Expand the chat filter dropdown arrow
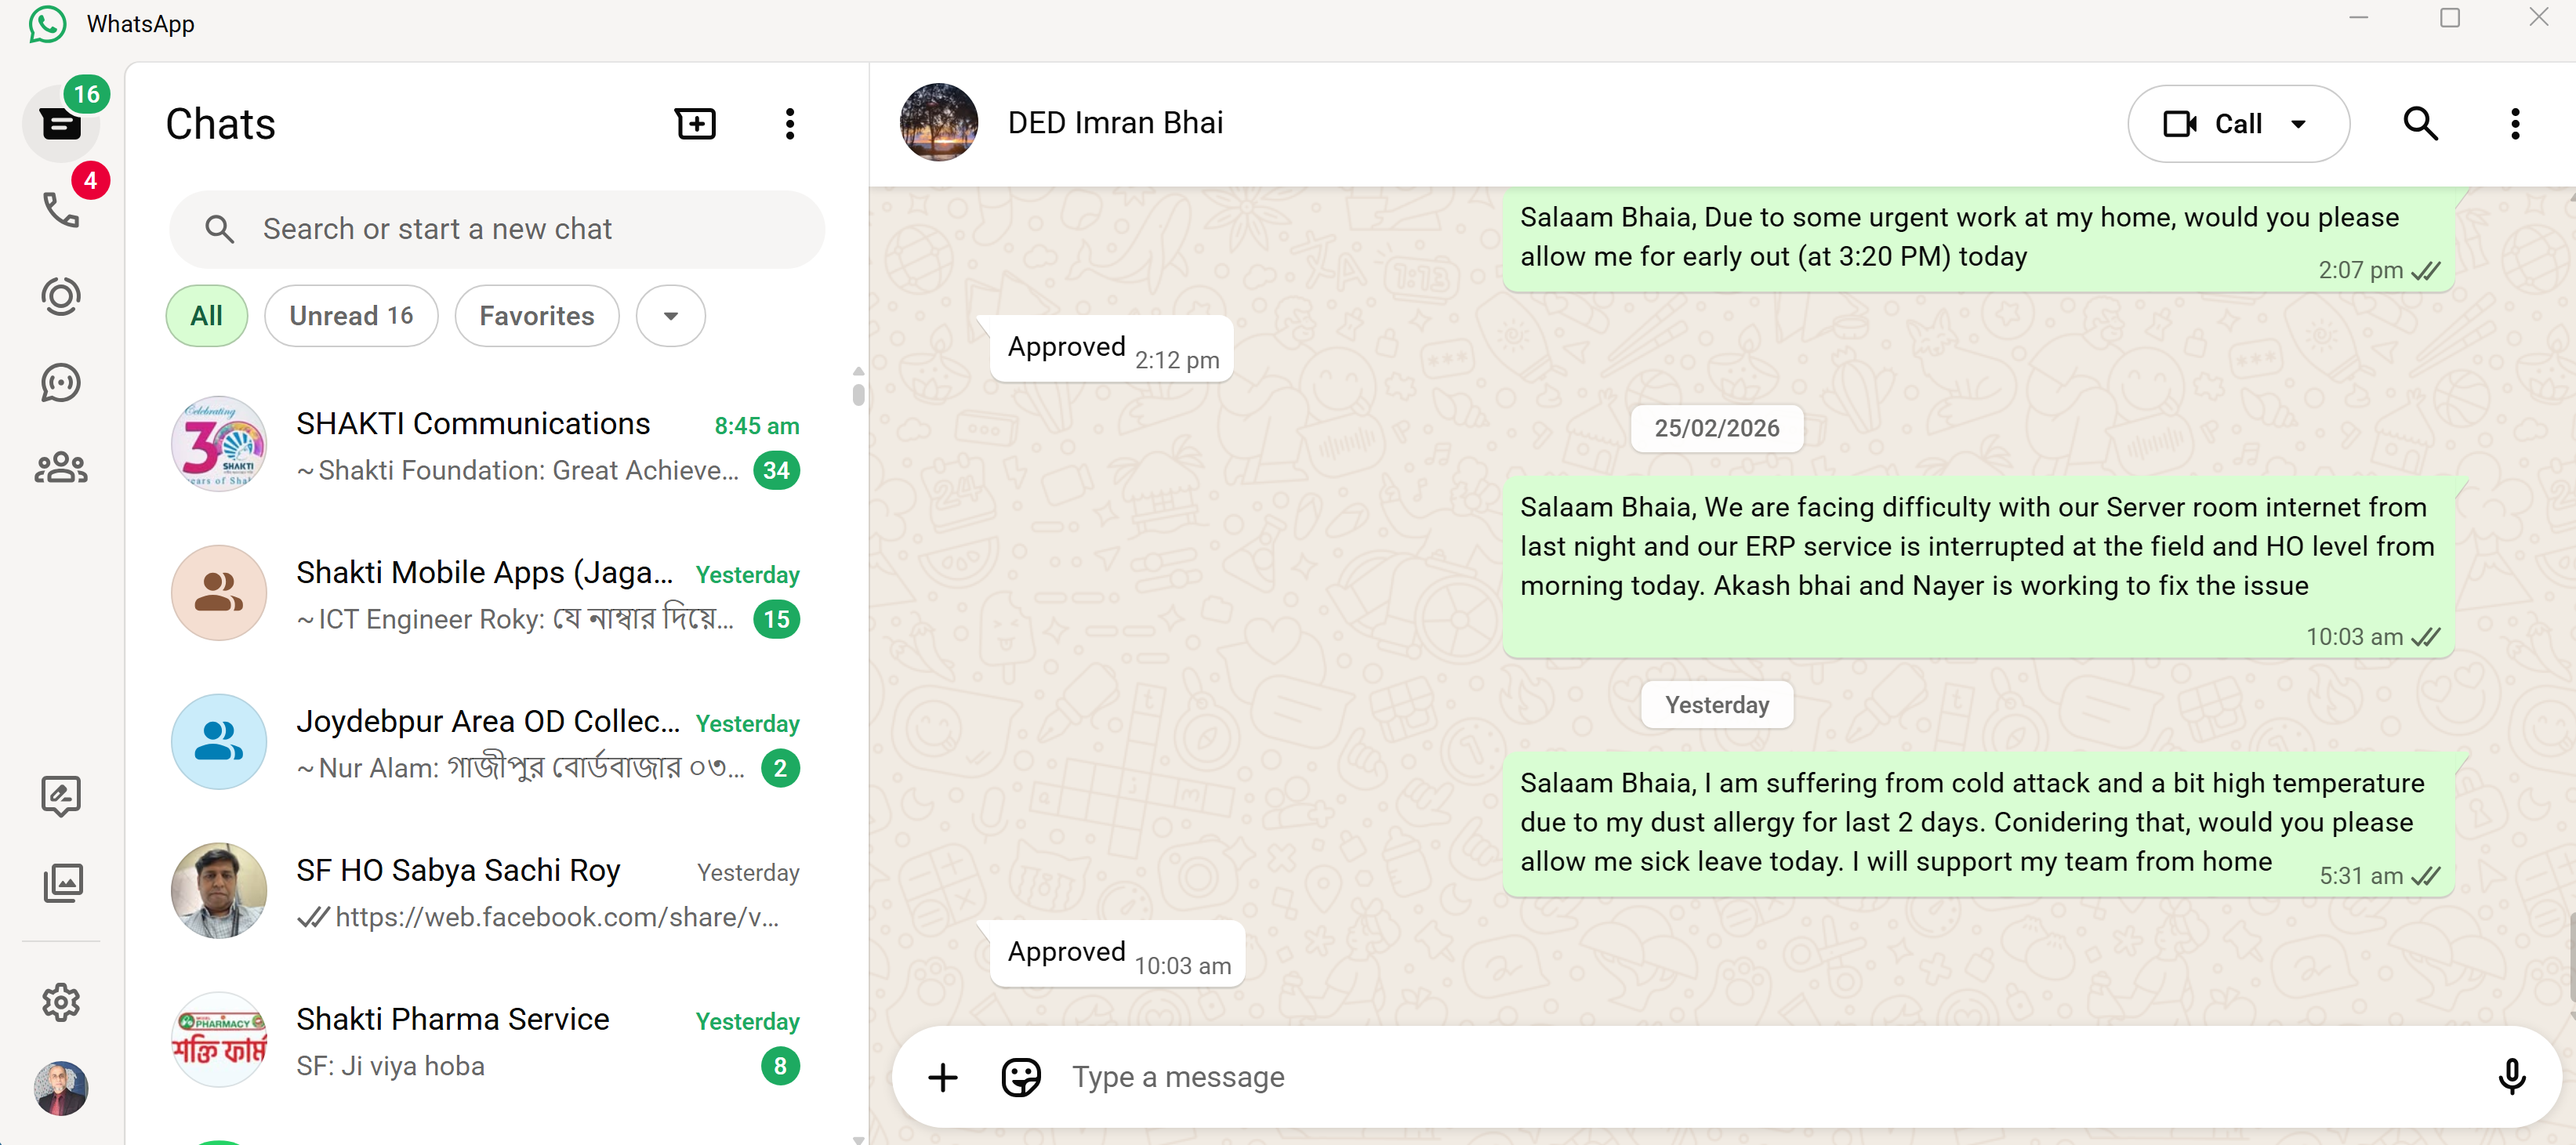This screenshot has height=1145, width=2576. click(x=671, y=316)
